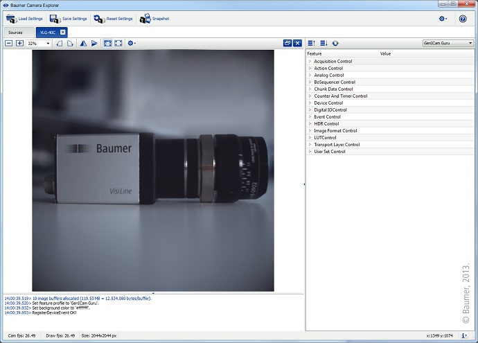The width and height of the screenshot is (478, 343).
Task: Click collapse all features icon
Action: (x=324, y=43)
